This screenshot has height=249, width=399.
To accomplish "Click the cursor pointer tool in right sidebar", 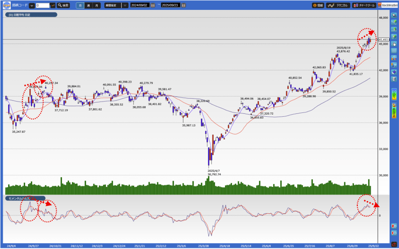I will (394, 15).
